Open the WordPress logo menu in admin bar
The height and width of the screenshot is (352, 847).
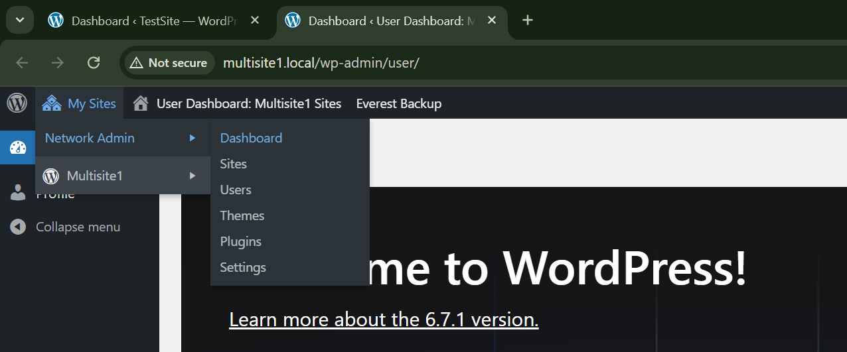(x=17, y=103)
